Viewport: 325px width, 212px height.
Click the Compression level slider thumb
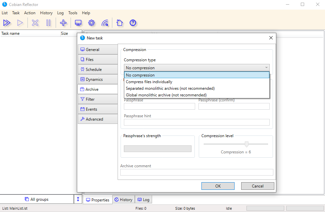pyautogui.click(x=246, y=144)
